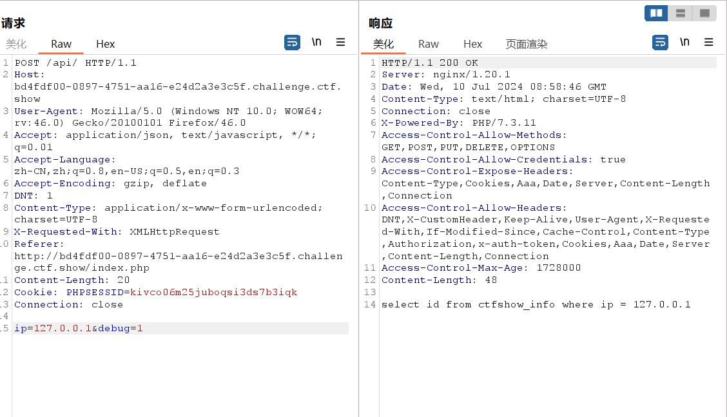Screen dimensions: 727x417
Task: Toggle word wrap in the request panel
Action: coord(293,43)
